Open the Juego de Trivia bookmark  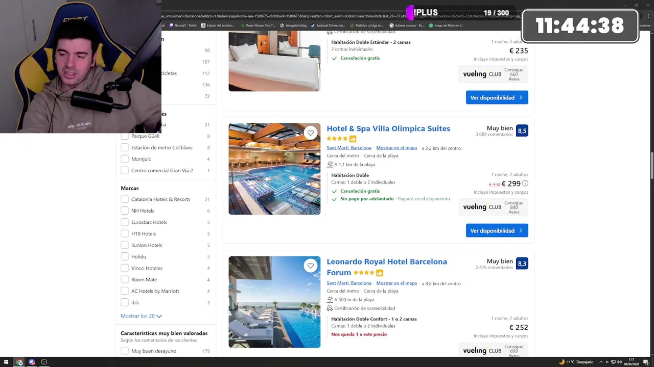pyautogui.click(x=446, y=25)
